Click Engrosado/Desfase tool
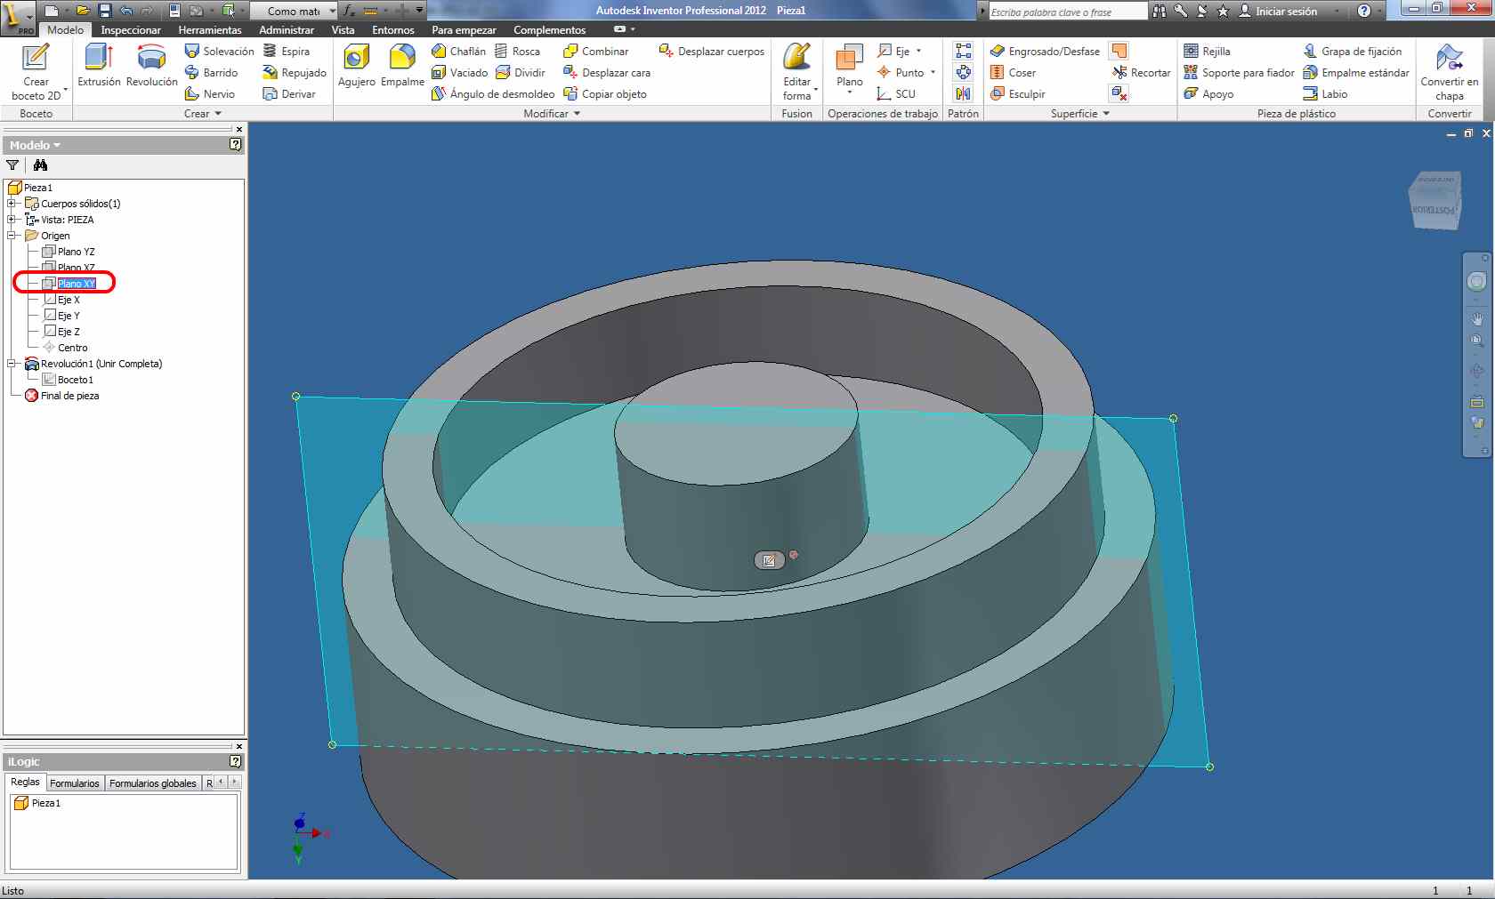Image resolution: width=1495 pixels, height=899 pixels. click(1045, 52)
